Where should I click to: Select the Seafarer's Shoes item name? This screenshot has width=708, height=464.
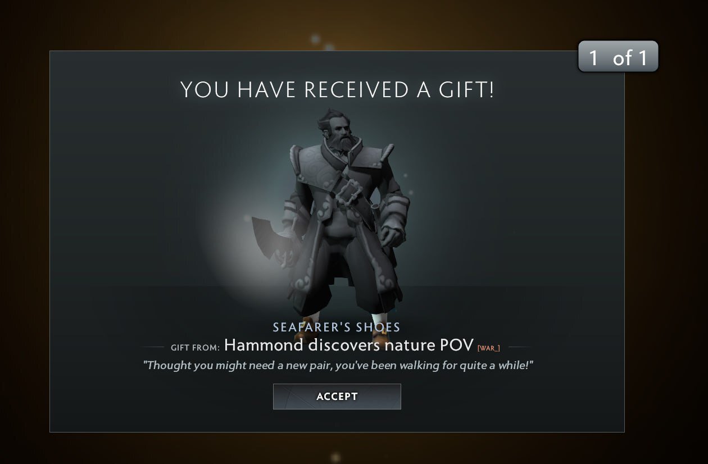click(x=337, y=327)
